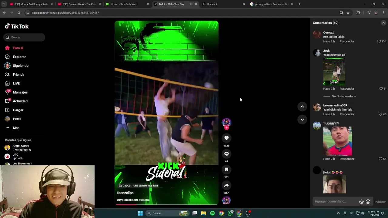The width and height of the screenshot is (388, 218).
Task: Open Mensajes in the sidebar
Action: coord(20,92)
